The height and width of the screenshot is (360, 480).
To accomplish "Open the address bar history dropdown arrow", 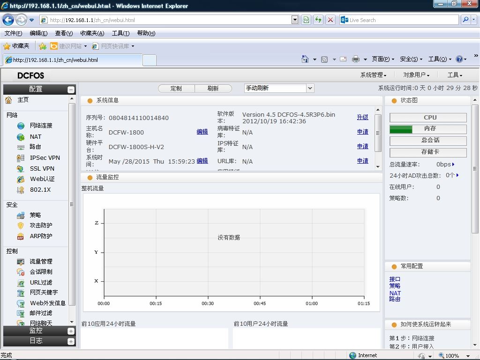I will click(295, 20).
